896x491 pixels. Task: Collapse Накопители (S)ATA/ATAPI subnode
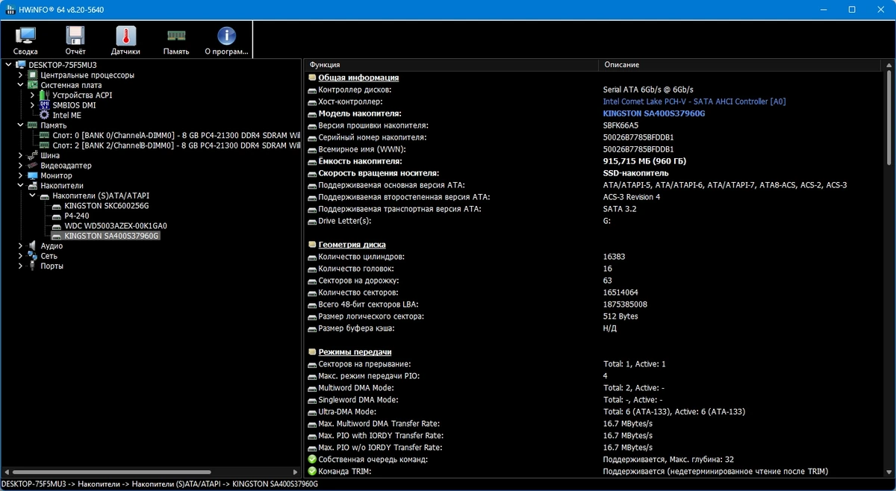(x=32, y=196)
